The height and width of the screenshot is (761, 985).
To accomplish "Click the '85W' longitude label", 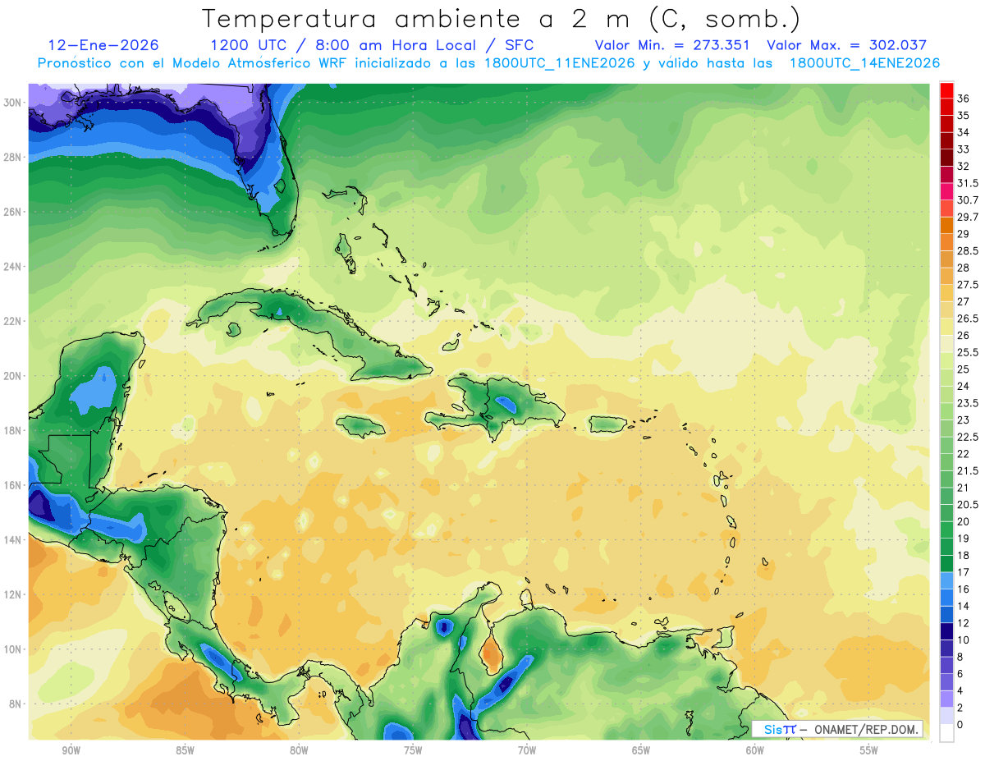I will [185, 750].
